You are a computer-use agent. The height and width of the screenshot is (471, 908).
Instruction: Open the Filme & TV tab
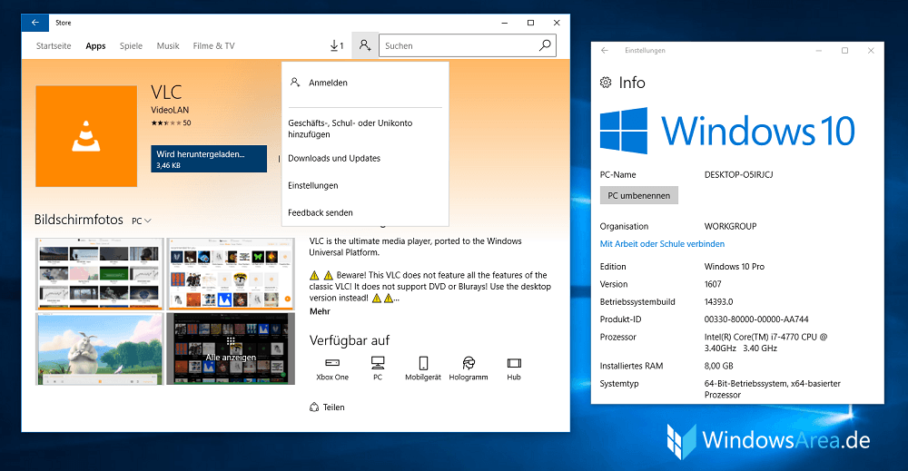point(213,45)
